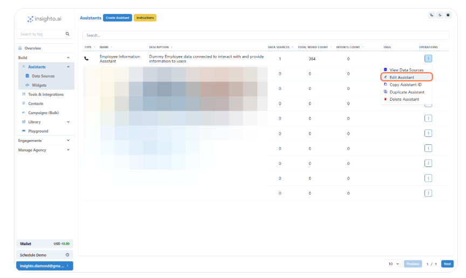Click the phone call icon at top right

coord(431,15)
